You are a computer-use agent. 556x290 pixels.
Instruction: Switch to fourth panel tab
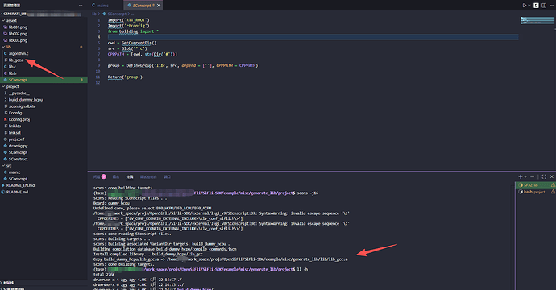pos(148,176)
